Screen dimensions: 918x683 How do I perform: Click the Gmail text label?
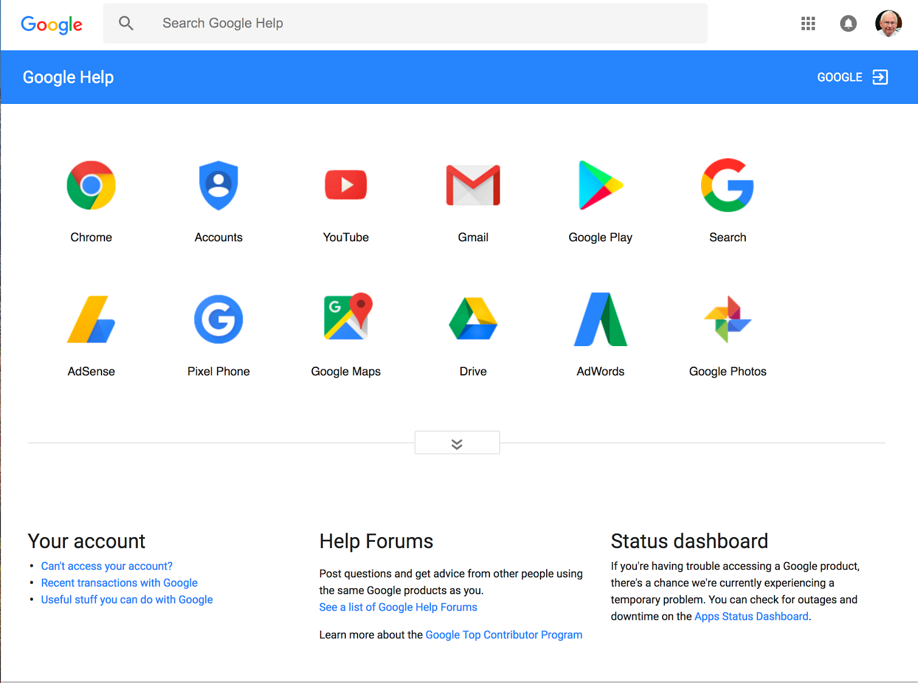pos(473,238)
